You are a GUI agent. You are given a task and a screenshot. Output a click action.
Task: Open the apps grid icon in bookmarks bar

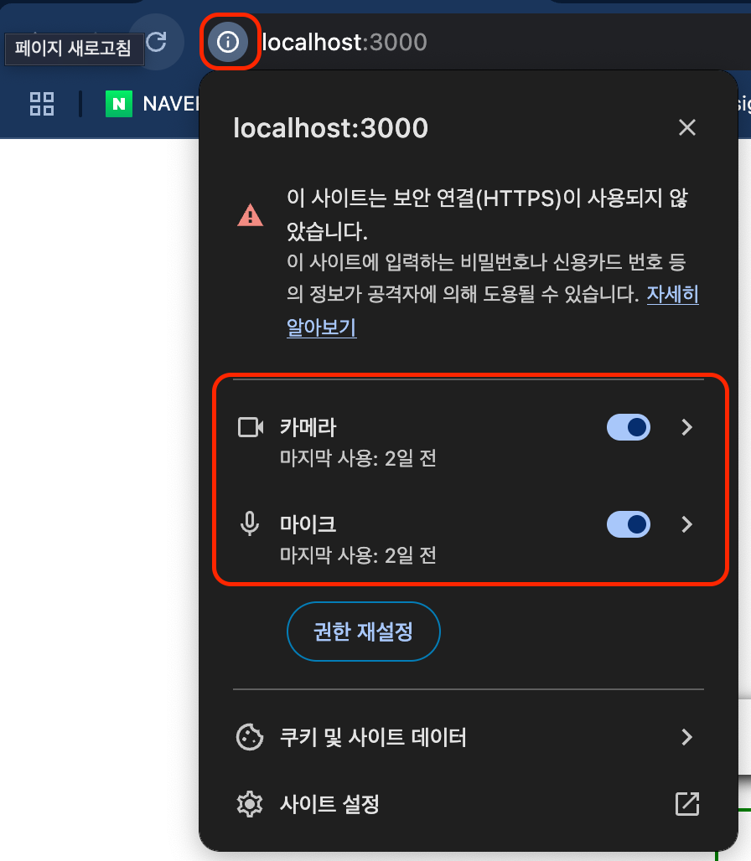(x=42, y=104)
